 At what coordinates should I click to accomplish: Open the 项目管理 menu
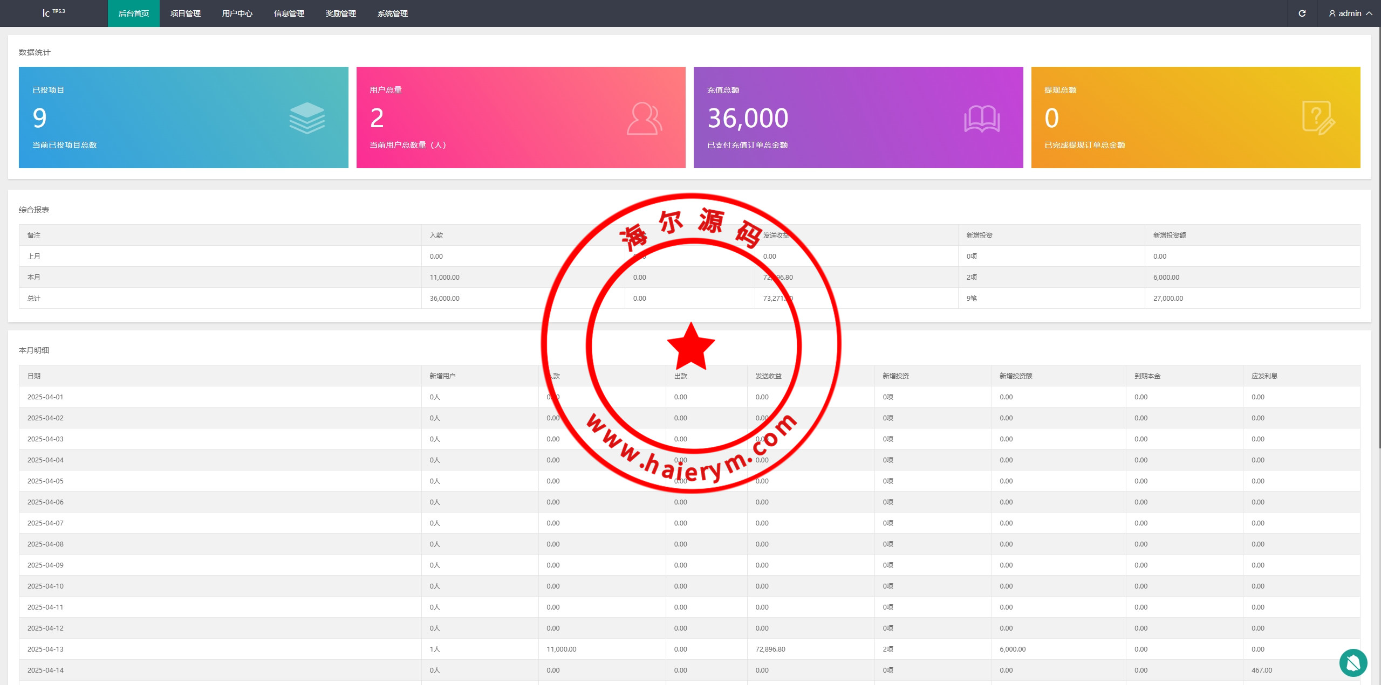186,13
